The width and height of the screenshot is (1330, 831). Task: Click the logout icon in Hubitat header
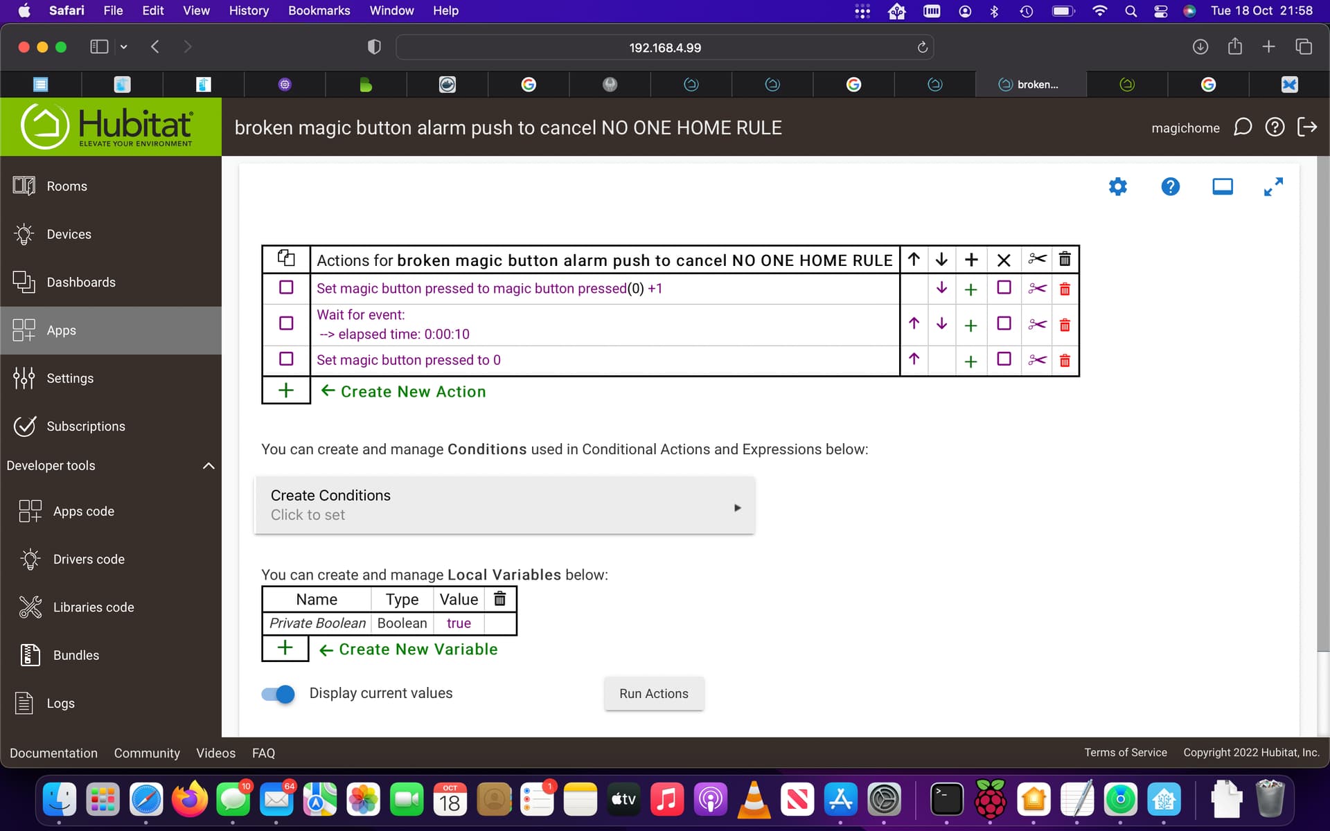(x=1307, y=127)
